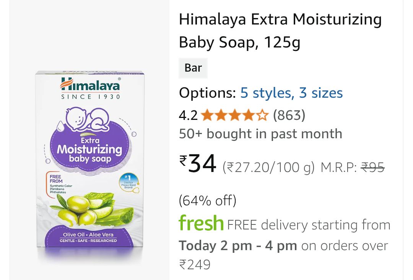Click the ₹34 price
413x280 pixels.
tap(198, 164)
